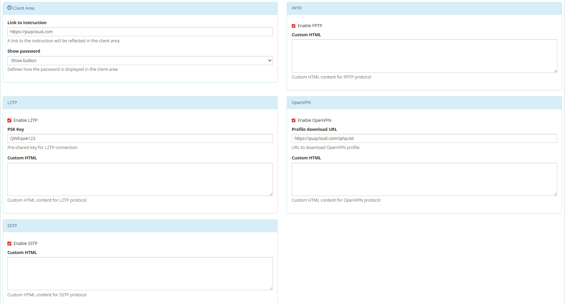Click inside the OpenVPN Custom HTML textarea

(x=424, y=179)
